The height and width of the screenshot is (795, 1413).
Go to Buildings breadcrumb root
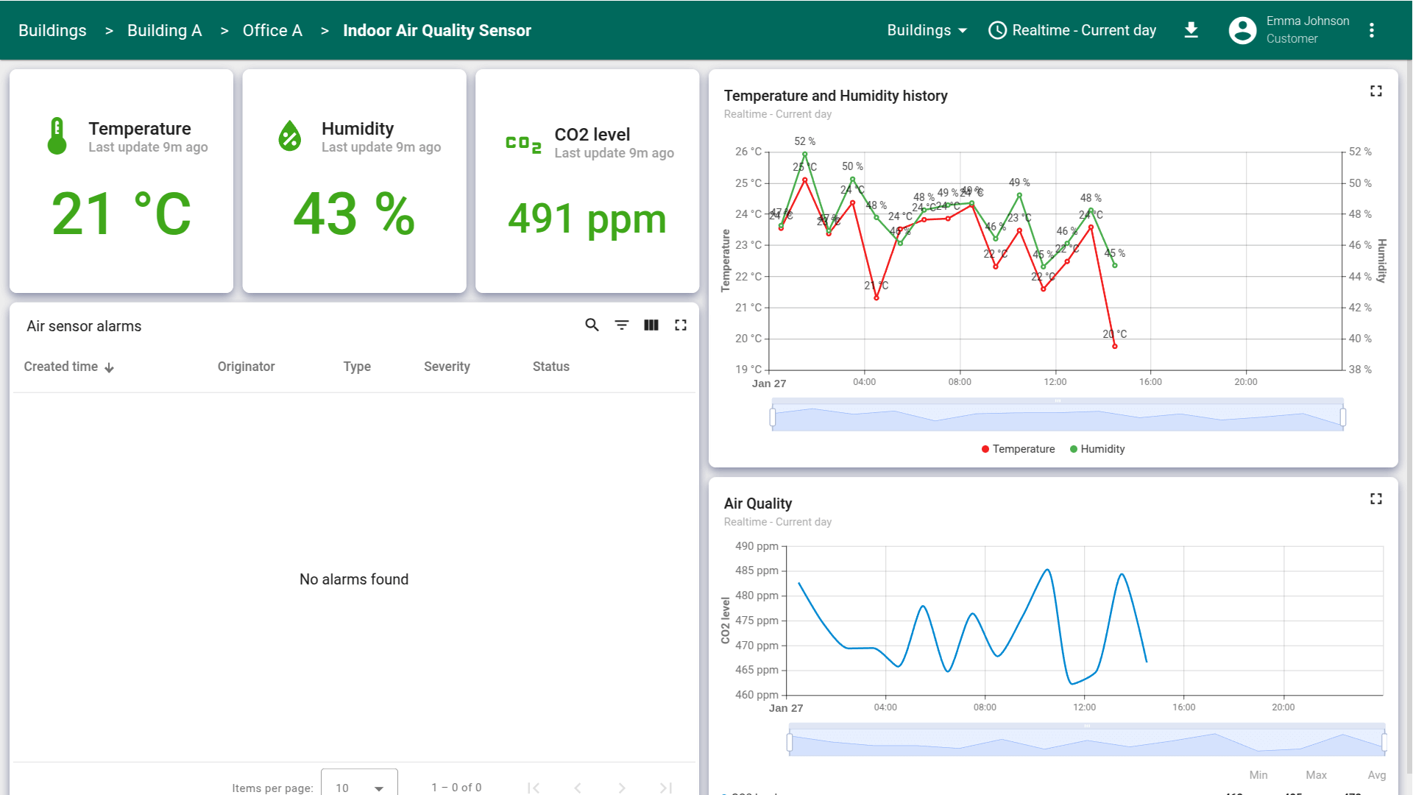52,30
